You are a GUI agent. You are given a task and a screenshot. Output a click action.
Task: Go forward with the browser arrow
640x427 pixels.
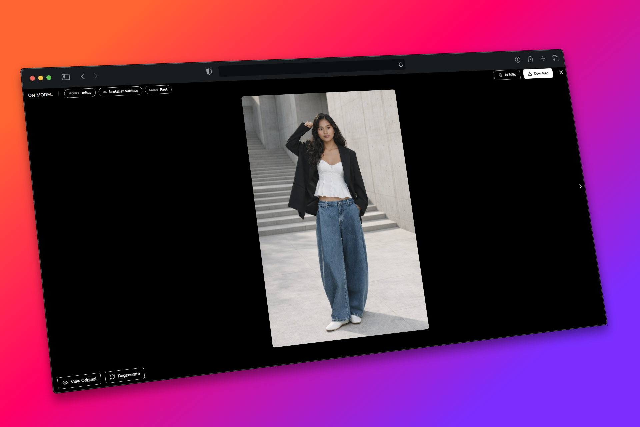point(96,76)
